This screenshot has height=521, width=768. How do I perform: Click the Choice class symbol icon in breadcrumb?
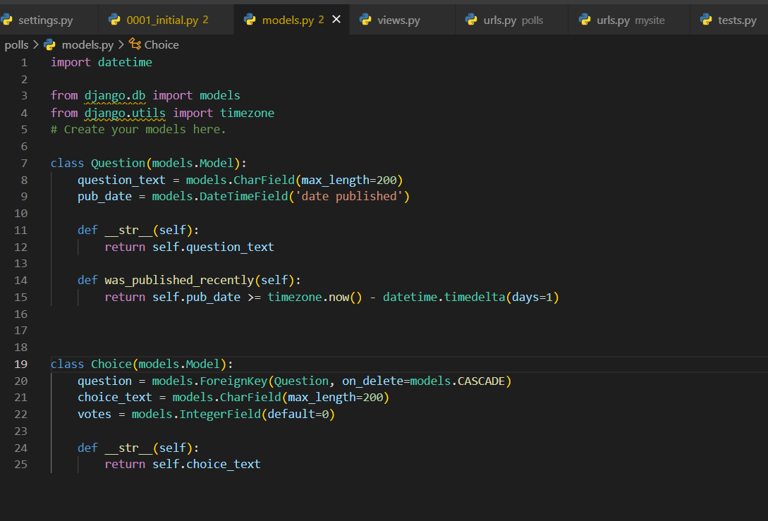click(x=135, y=44)
